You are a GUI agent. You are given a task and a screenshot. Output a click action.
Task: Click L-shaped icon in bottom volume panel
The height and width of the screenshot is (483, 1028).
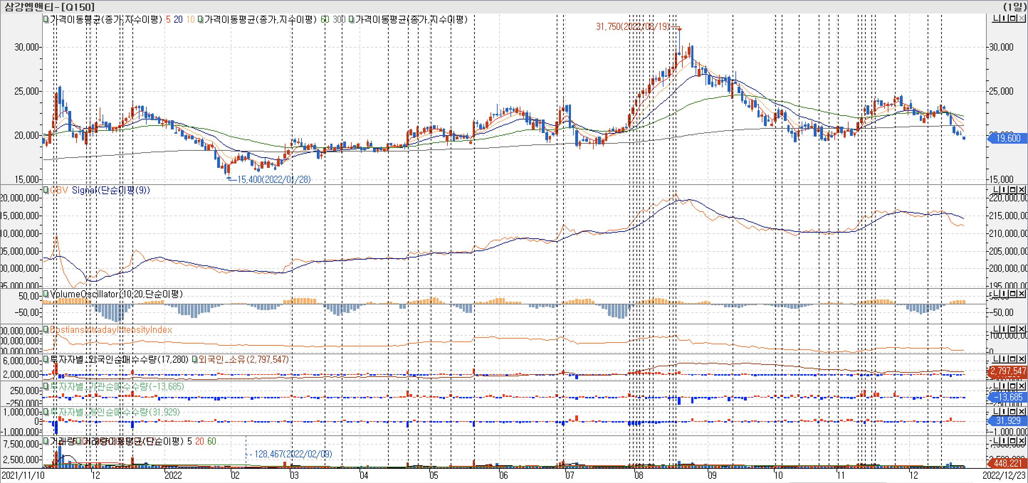pos(996,441)
